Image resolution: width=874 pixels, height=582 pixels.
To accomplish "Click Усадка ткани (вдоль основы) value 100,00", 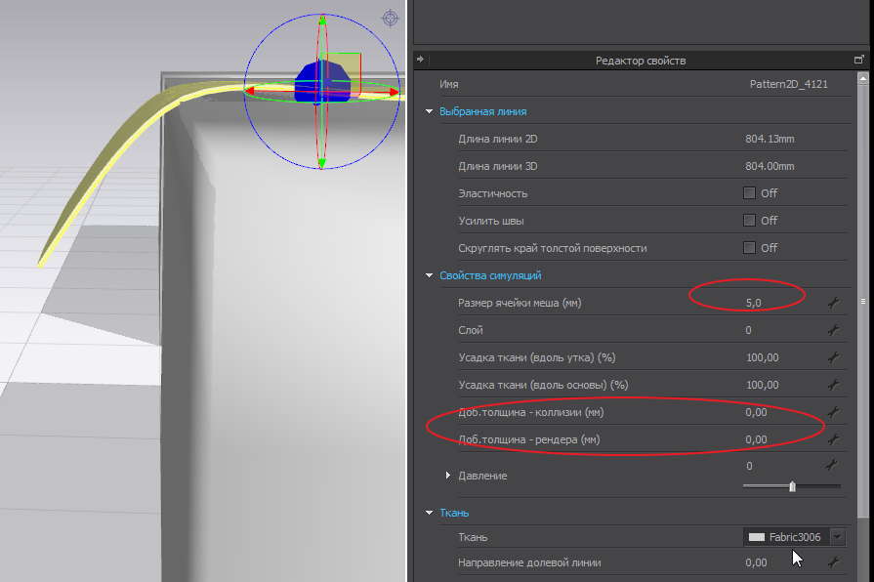I will (x=763, y=385).
